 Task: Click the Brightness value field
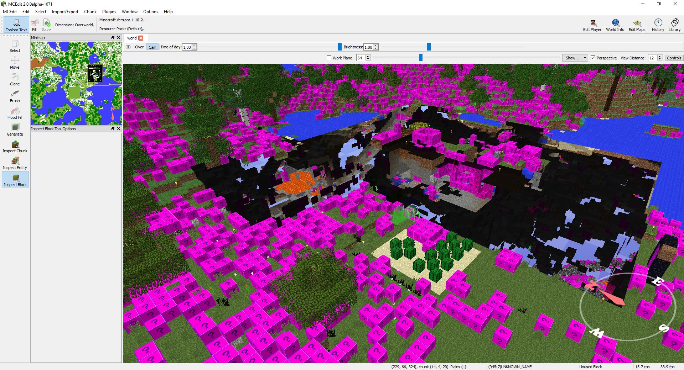click(368, 47)
